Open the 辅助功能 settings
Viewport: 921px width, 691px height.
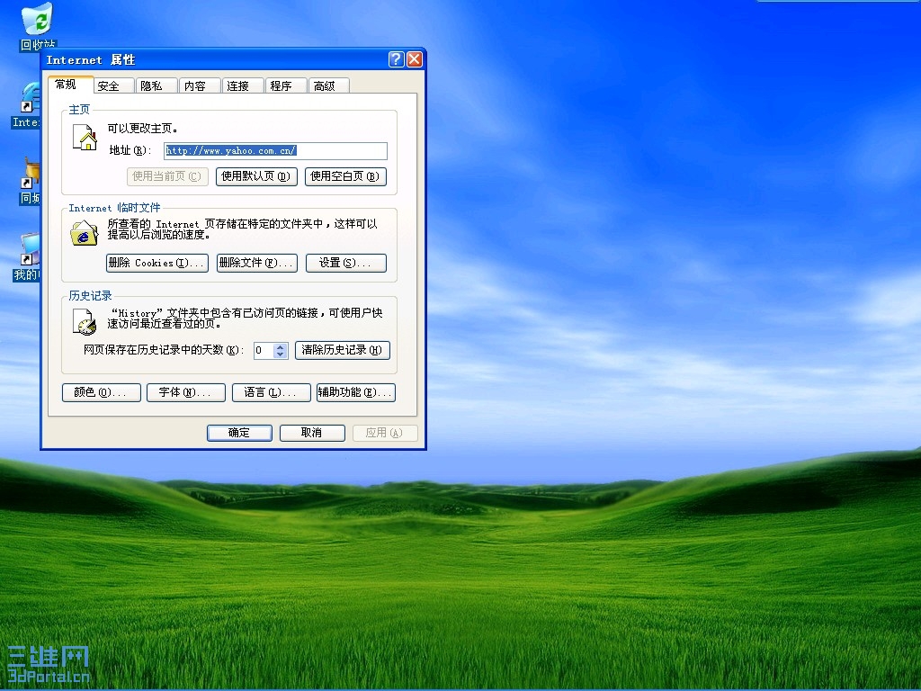click(x=356, y=392)
